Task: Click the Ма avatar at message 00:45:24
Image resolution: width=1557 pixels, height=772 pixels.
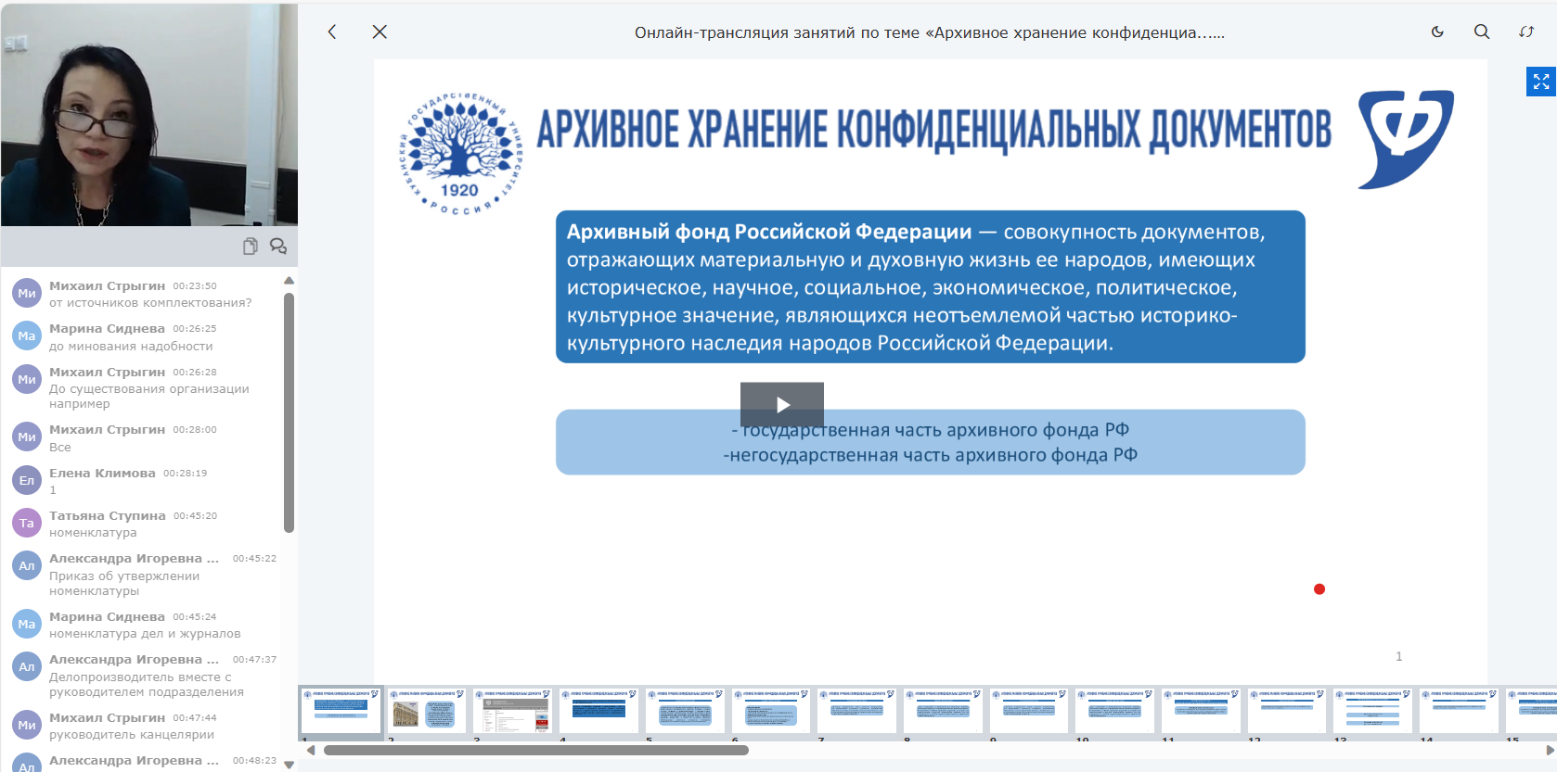Action: tap(27, 624)
